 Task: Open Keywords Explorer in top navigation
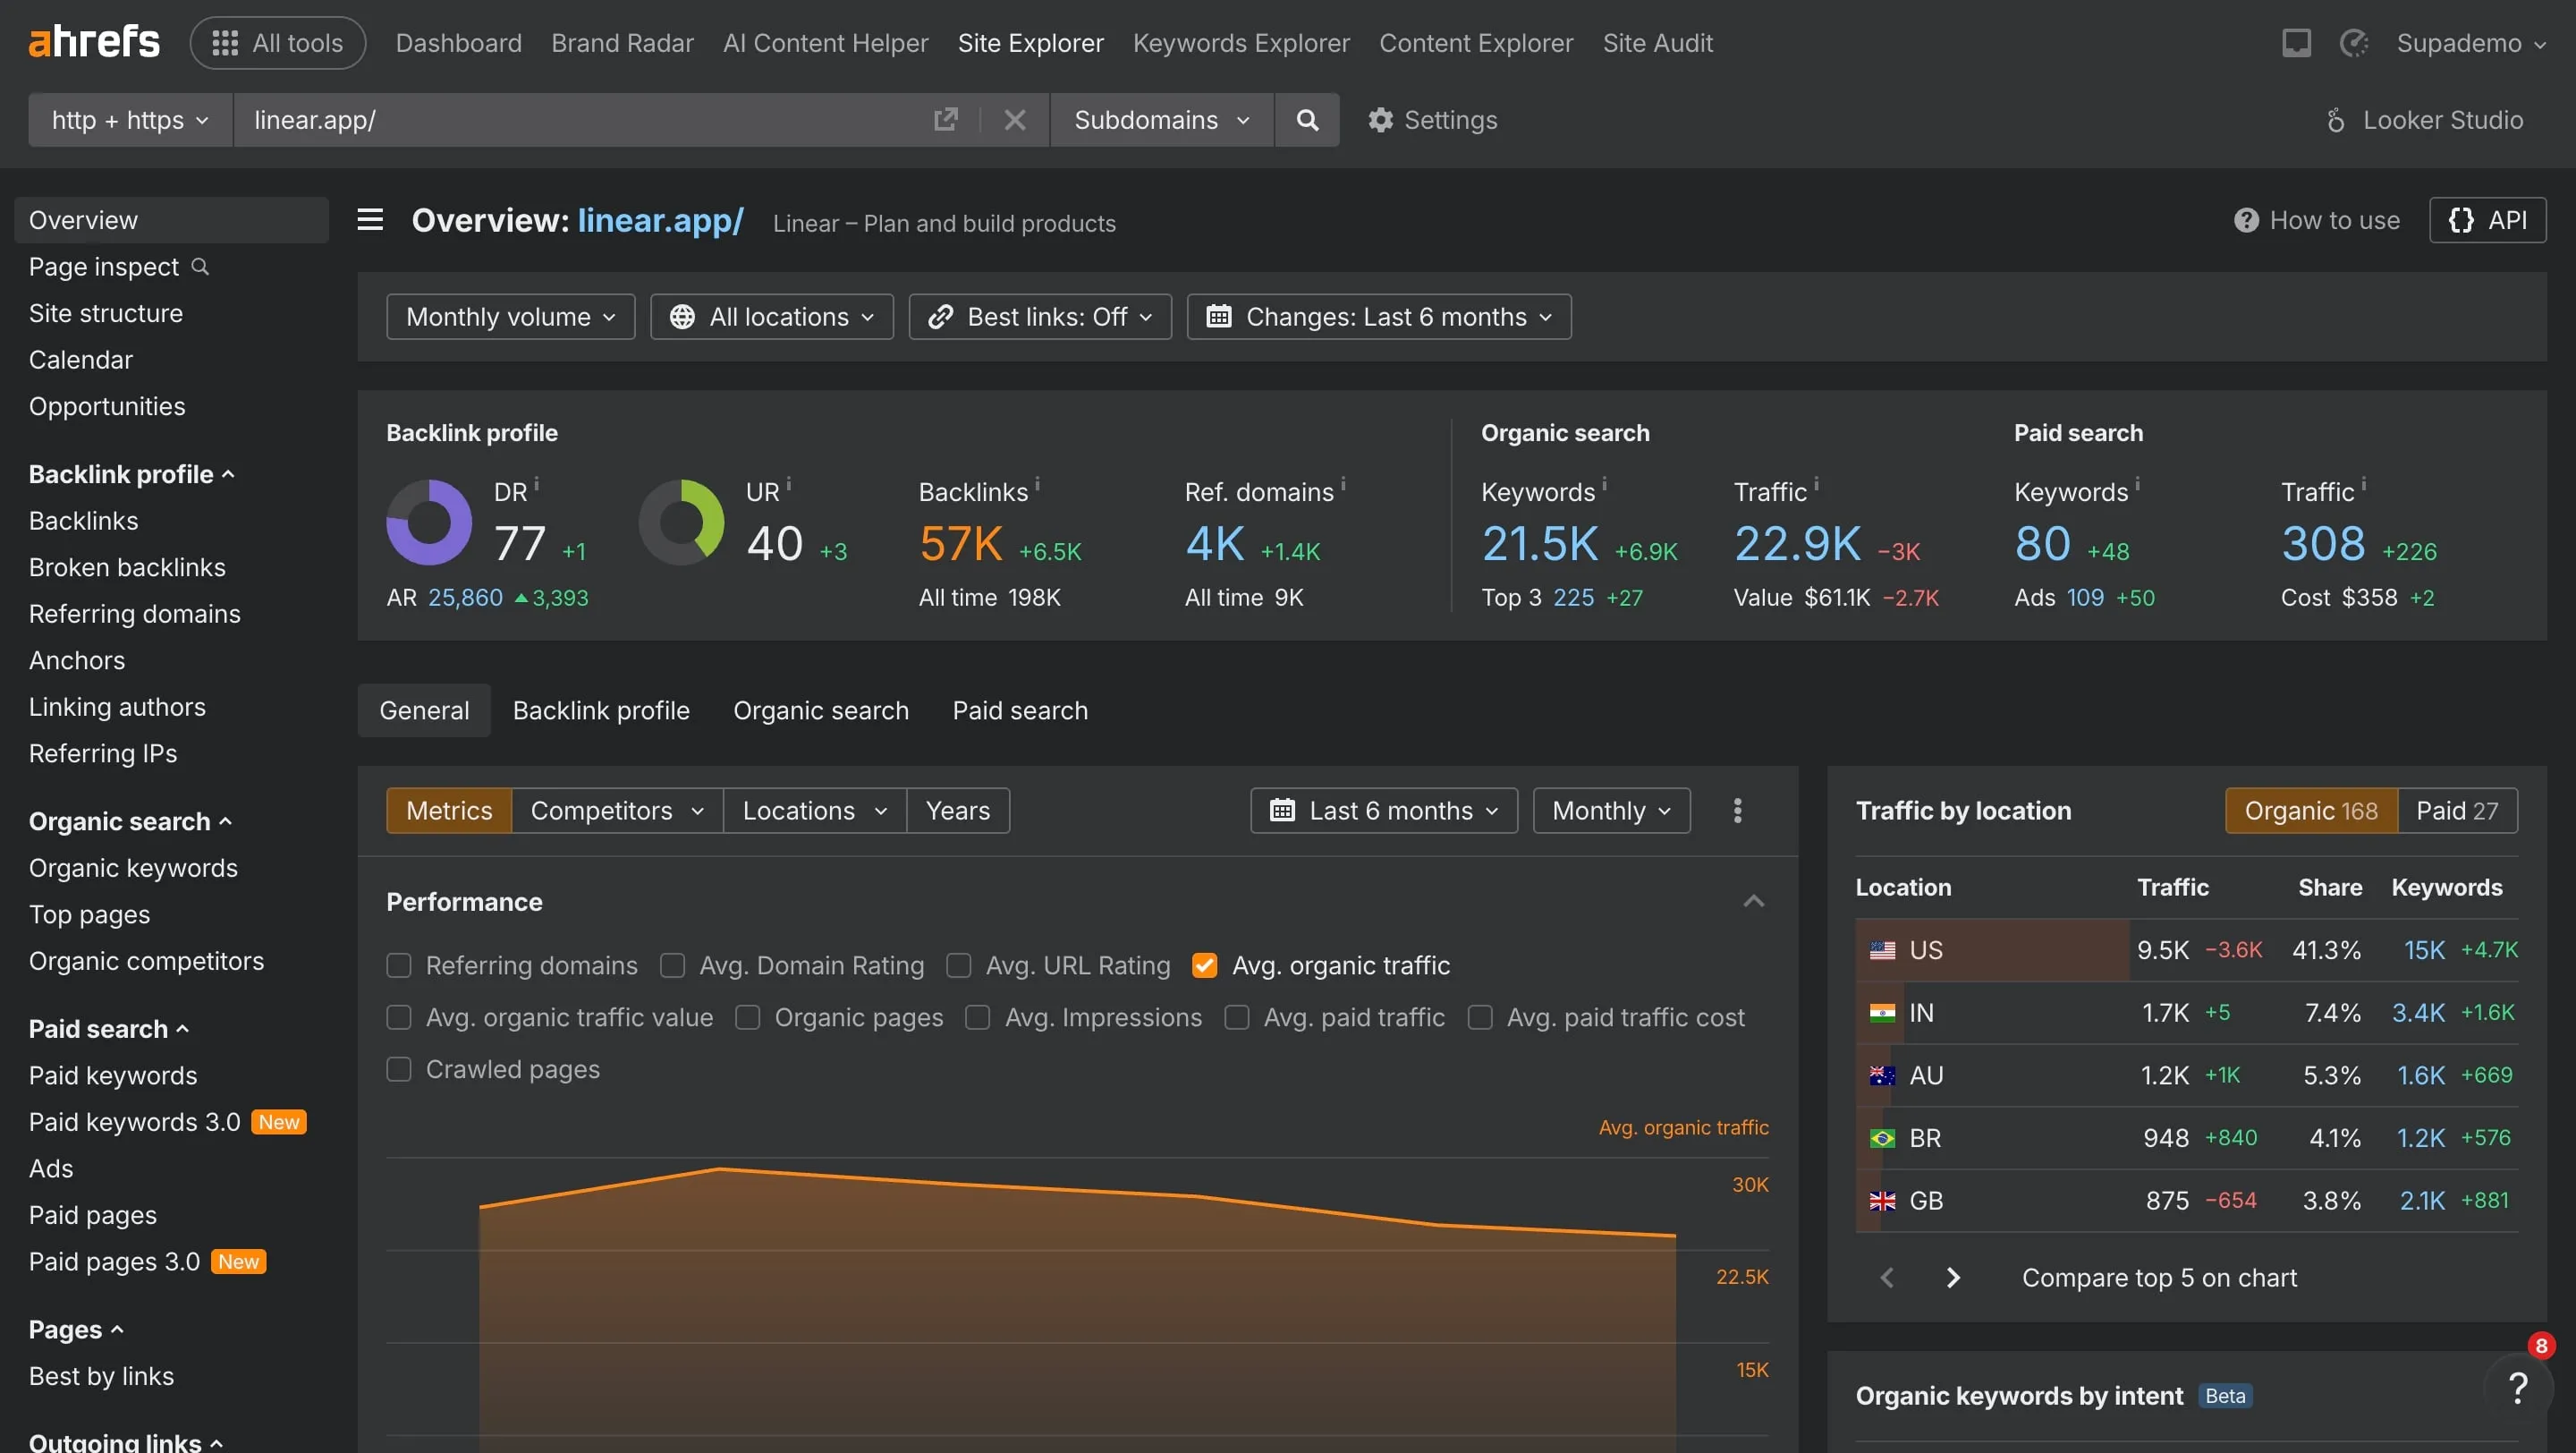(x=1241, y=43)
